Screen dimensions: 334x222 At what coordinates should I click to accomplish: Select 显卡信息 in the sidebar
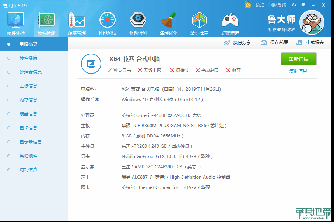tap(34, 128)
